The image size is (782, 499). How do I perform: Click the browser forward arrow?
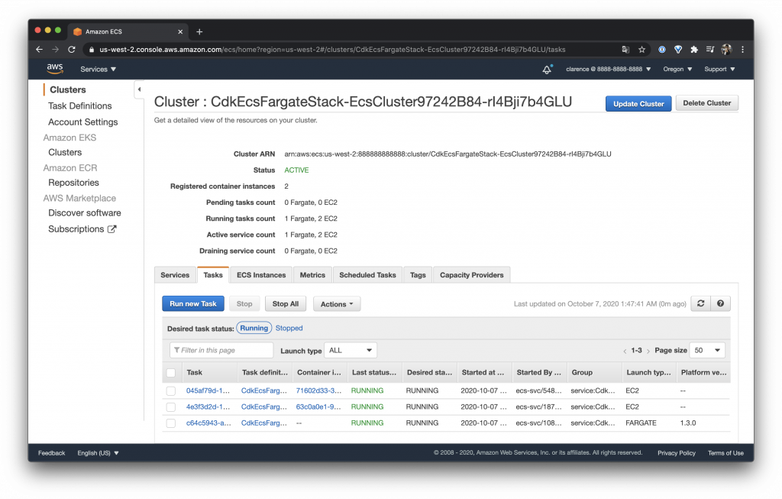[55, 50]
